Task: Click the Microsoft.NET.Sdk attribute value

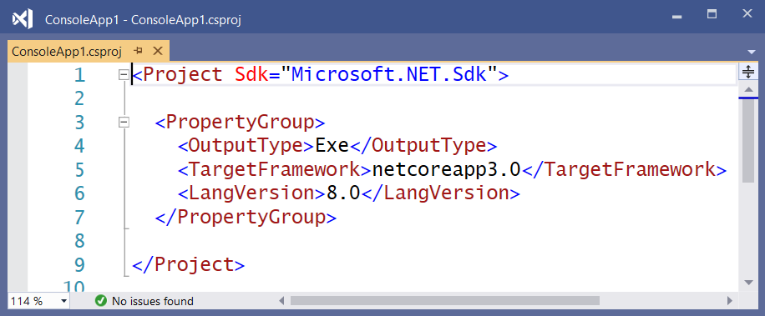Action: coord(389,74)
